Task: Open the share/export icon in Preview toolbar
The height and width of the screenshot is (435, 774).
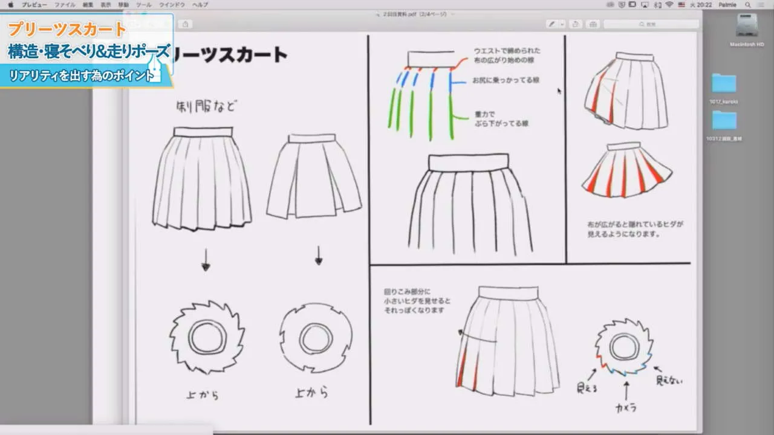Action: 576,24
